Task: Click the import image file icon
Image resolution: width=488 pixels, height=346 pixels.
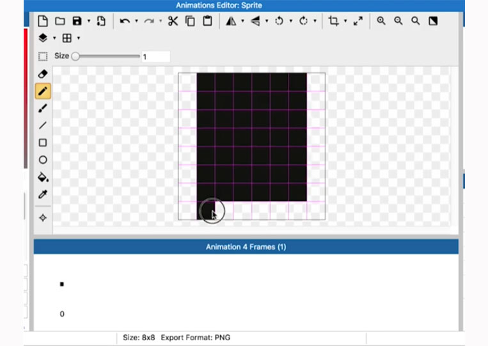Action: (101, 21)
